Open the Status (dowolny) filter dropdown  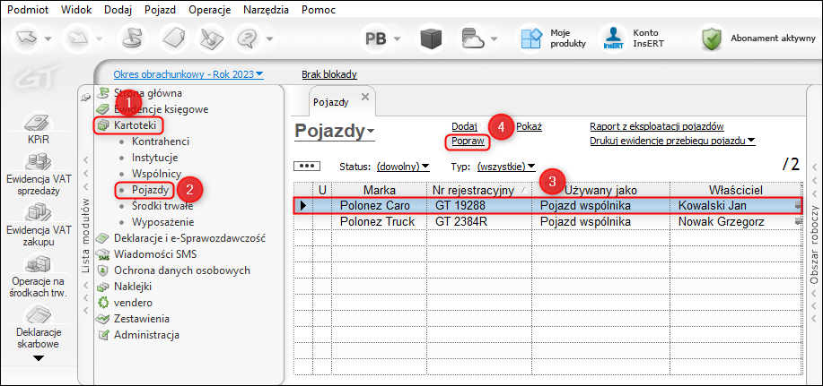[403, 167]
